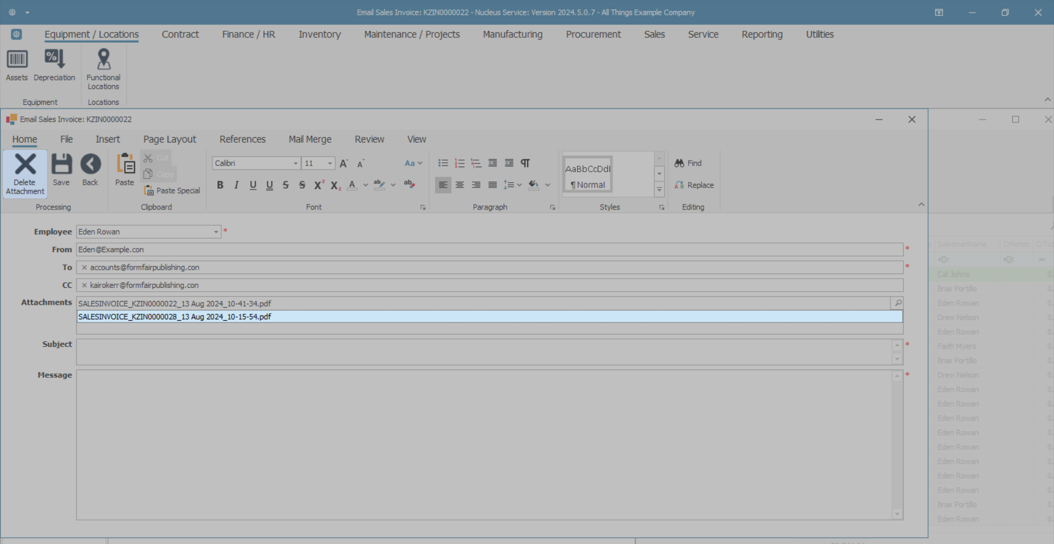The height and width of the screenshot is (544, 1054).
Task: Save the email with the floppy icon
Action: (x=61, y=169)
